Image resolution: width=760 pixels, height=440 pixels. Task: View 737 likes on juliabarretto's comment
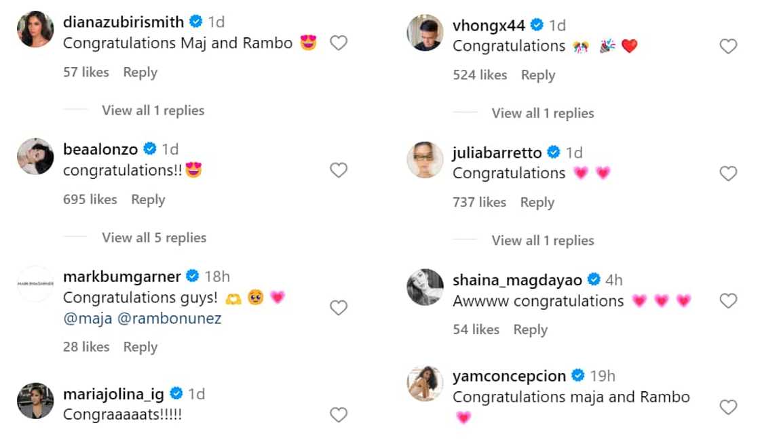(479, 202)
